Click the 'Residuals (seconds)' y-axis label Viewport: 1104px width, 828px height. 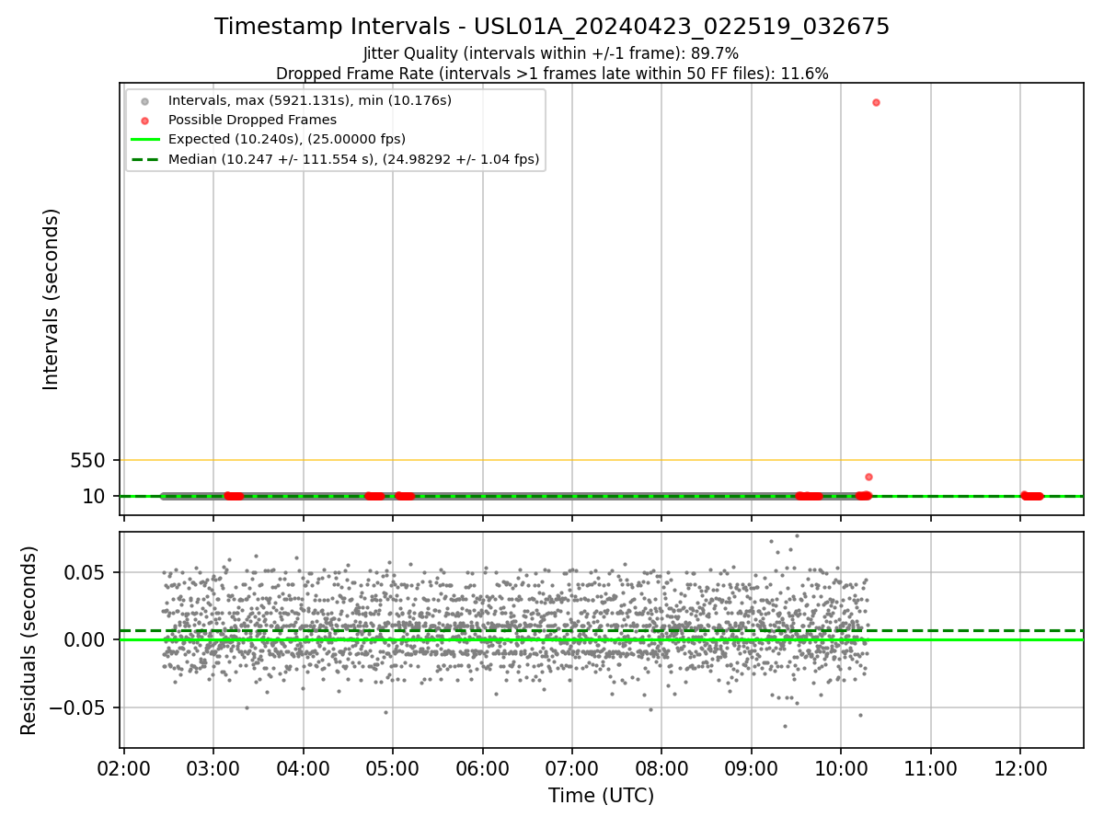pos(29,640)
